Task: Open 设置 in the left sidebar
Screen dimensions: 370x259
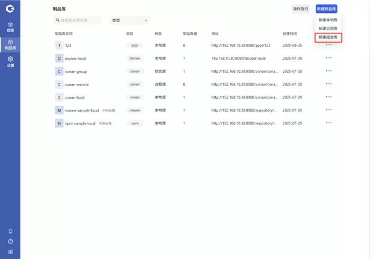Action: click(x=10, y=62)
